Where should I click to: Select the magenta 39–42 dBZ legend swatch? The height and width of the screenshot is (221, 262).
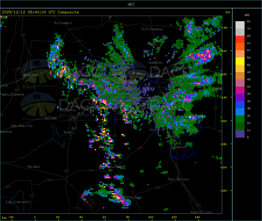(x=240, y=90)
